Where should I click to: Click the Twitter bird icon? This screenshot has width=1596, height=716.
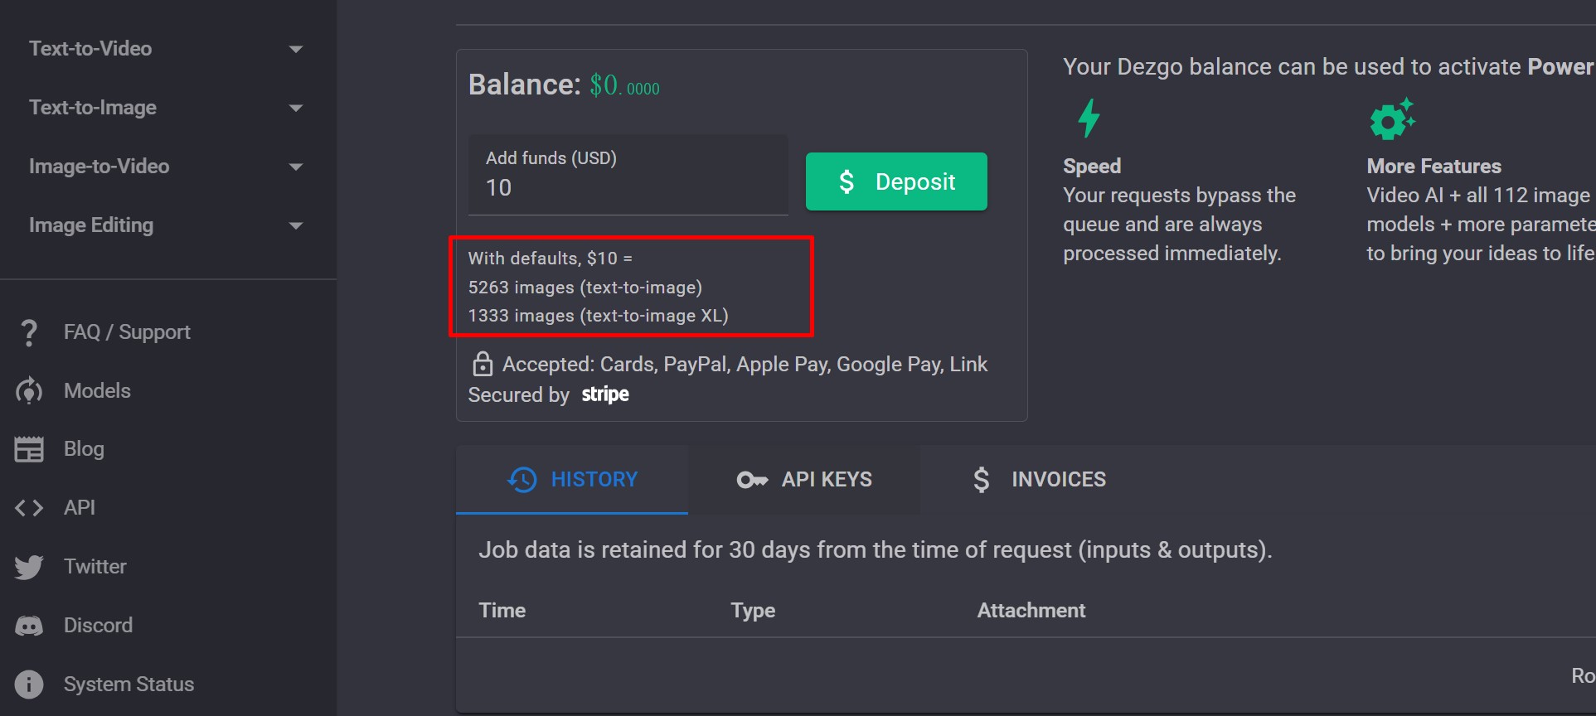(29, 567)
